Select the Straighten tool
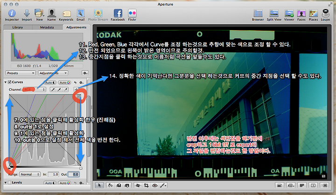This screenshot has width=336, height=195. point(138,185)
